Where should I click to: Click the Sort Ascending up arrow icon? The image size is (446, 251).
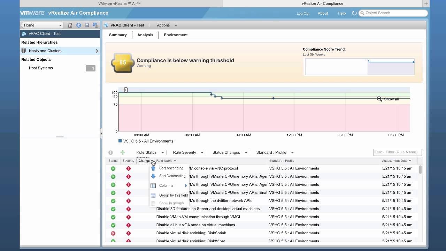153,168
